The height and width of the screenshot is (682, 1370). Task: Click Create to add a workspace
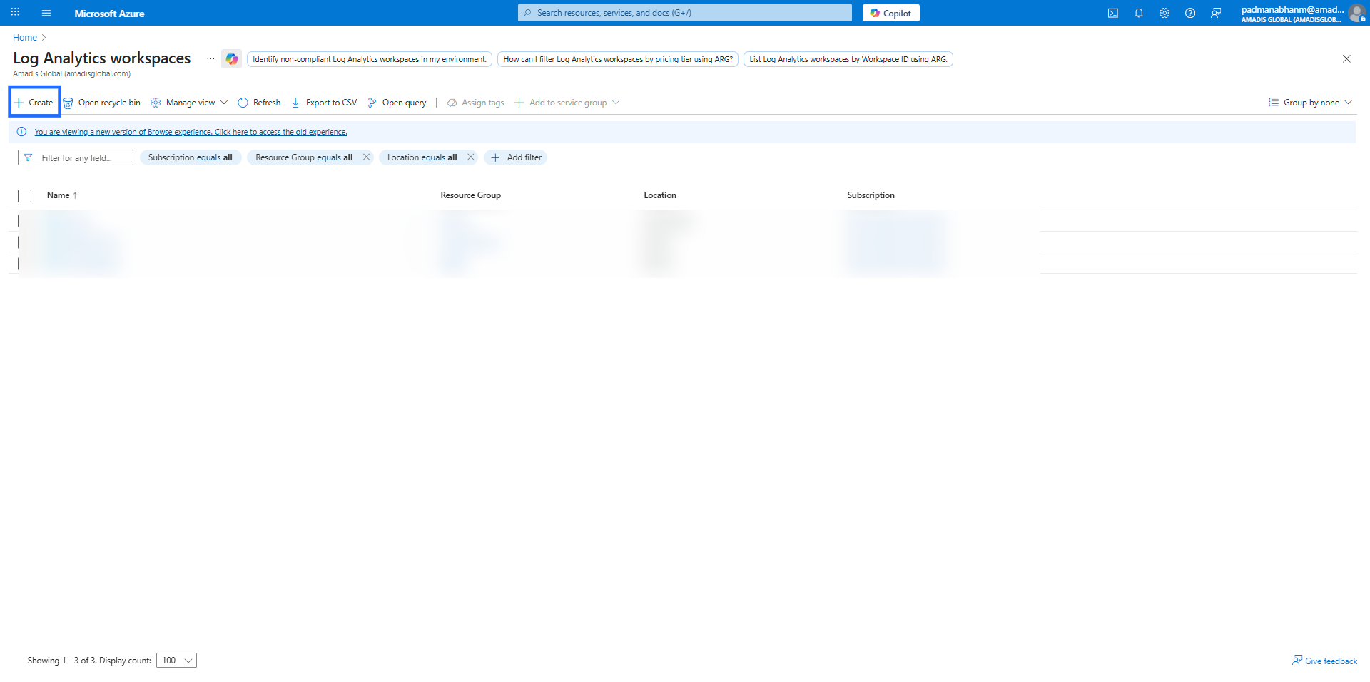34,103
